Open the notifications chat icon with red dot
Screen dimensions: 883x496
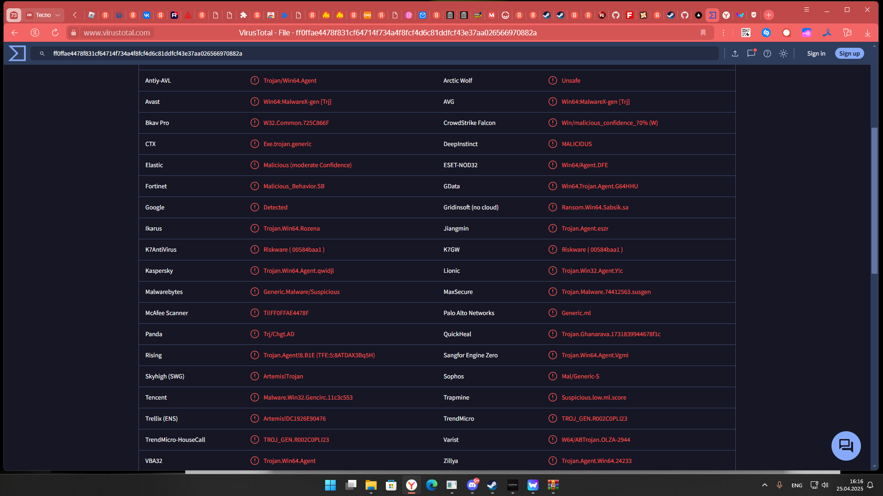pos(751,53)
